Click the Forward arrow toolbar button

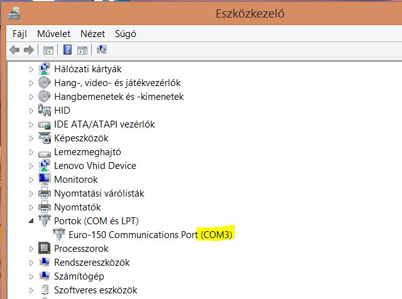click(28, 50)
